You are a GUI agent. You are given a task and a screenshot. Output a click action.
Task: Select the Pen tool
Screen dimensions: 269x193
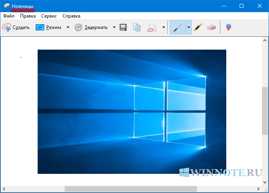tap(178, 27)
